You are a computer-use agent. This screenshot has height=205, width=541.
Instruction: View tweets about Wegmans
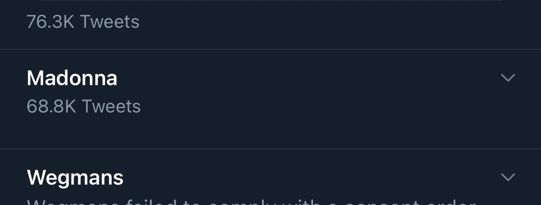pyautogui.click(x=75, y=178)
